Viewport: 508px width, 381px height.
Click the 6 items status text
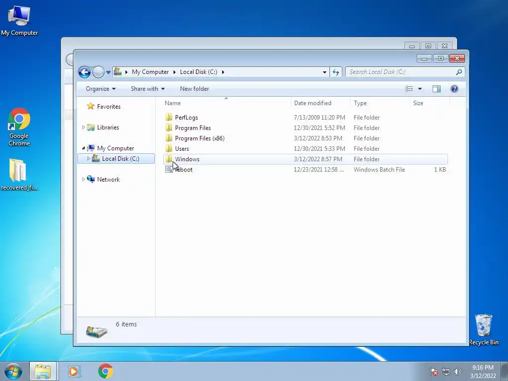[126, 324]
